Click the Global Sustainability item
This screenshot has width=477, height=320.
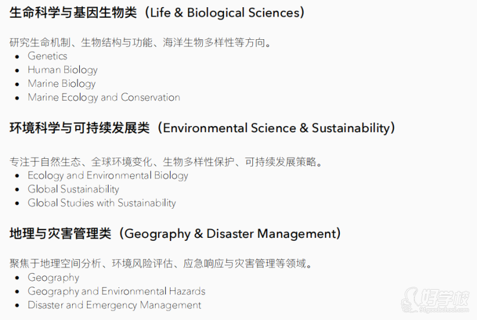pyautogui.click(x=73, y=189)
